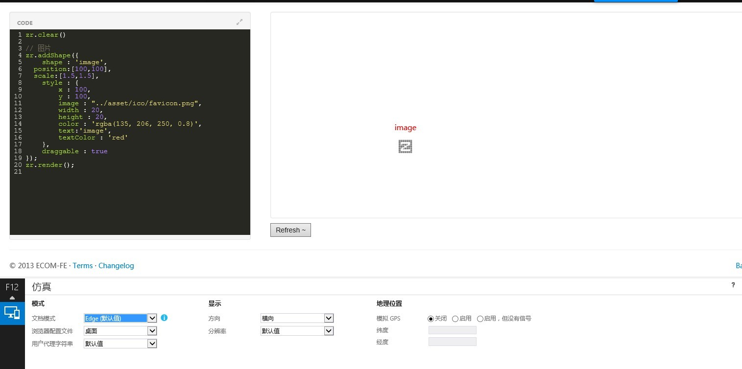This screenshot has height=369, width=742.
Task: Click the 仿真 emulation panel heading
Action: click(42, 287)
